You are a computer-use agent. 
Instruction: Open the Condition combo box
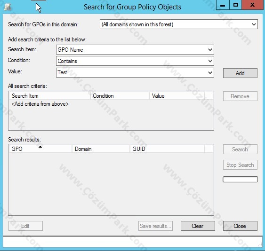(x=135, y=61)
